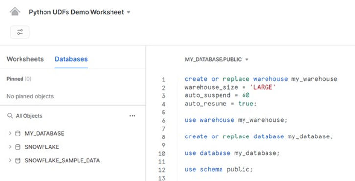Click the 'LARGE' string in line 2

pyautogui.click(x=263, y=87)
